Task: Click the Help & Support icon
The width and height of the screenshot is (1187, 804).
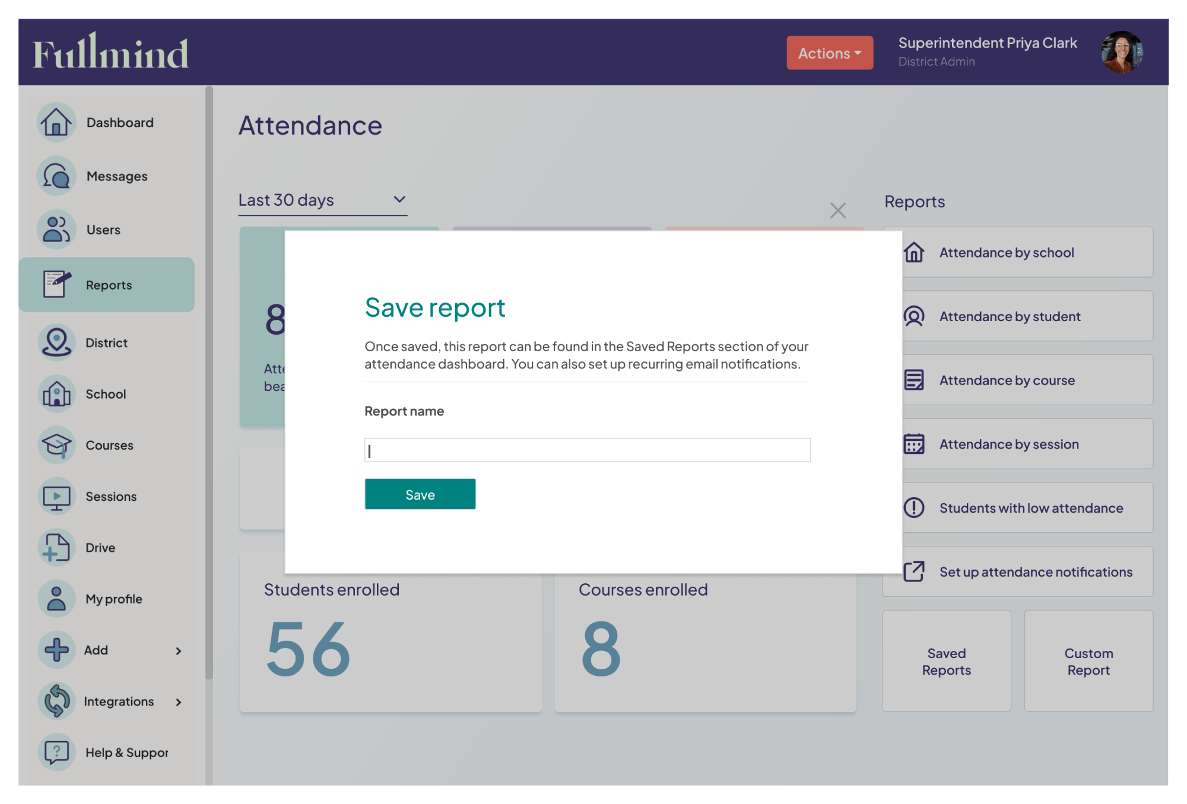Action: [56, 752]
